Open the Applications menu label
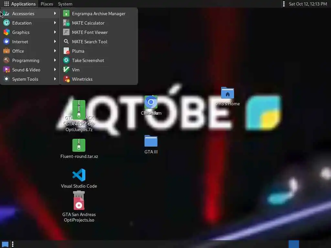The image size is (331, 248). pyautogui.click(x=23, y=4)
